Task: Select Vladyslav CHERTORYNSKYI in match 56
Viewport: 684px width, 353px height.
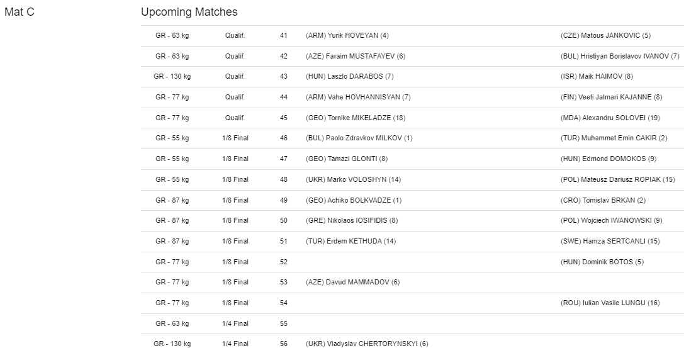Action: point(367,344)
